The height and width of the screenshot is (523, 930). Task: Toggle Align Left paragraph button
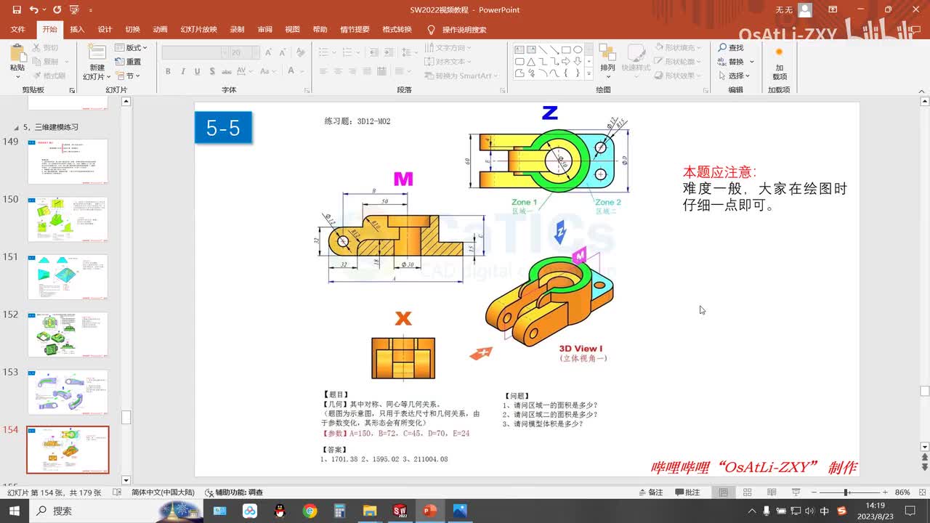323,71
